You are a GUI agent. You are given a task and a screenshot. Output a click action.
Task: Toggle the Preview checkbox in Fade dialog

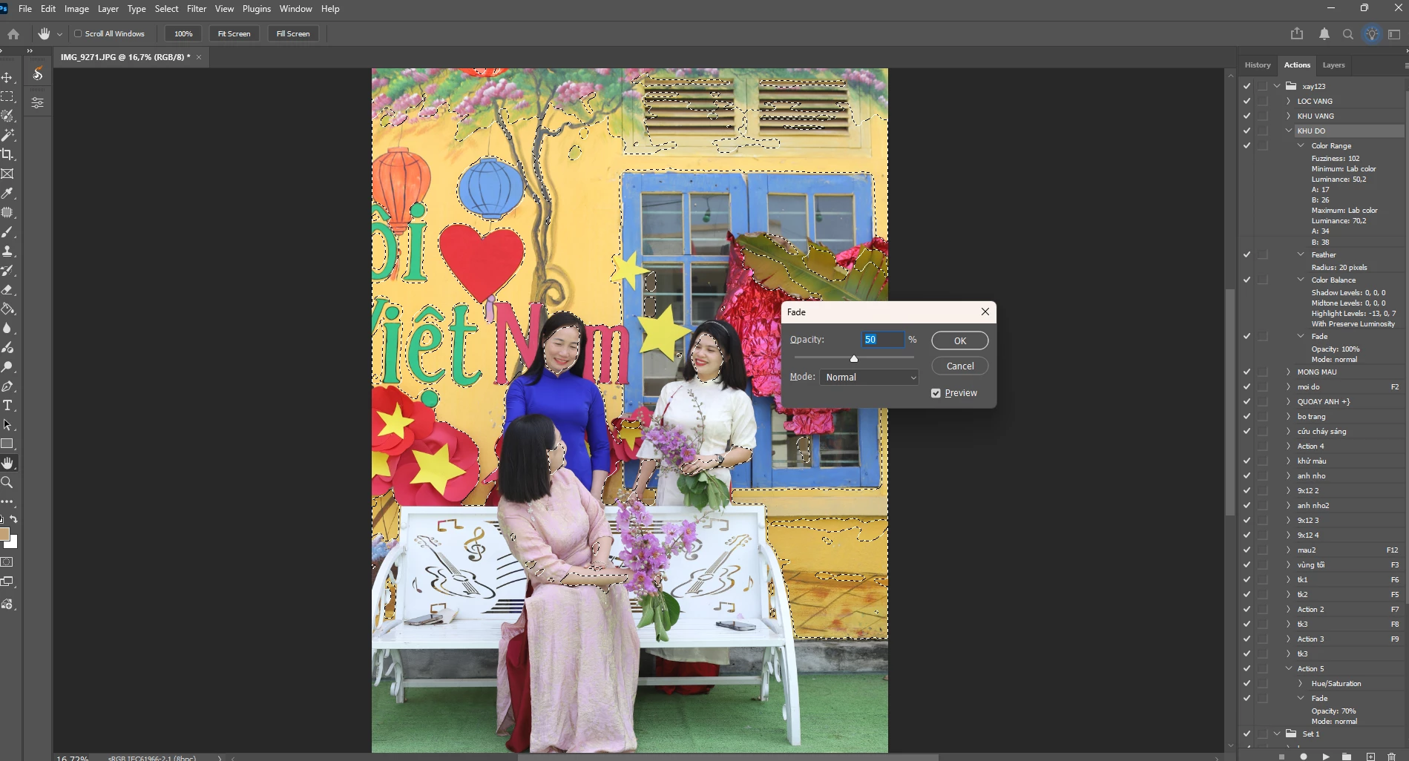[936, 393]
